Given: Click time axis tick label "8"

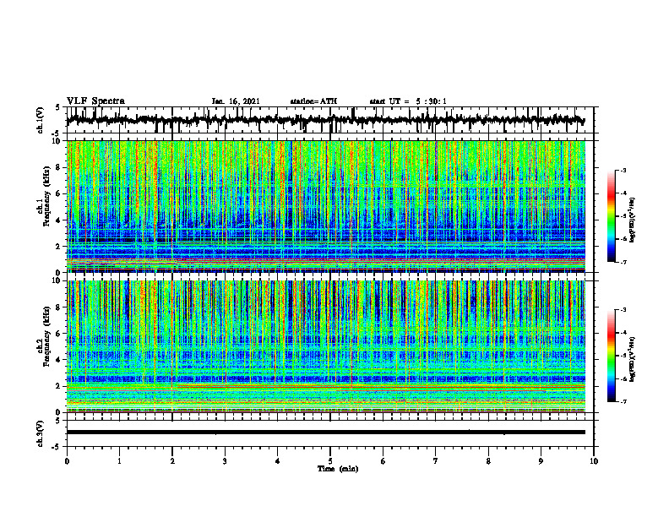Looking at the screenshot, I should 488,461.
